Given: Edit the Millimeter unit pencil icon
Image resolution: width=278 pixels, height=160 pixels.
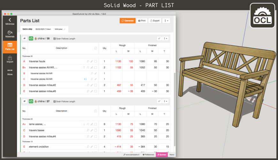Looking at the screenshot, I should coord(65,29).
